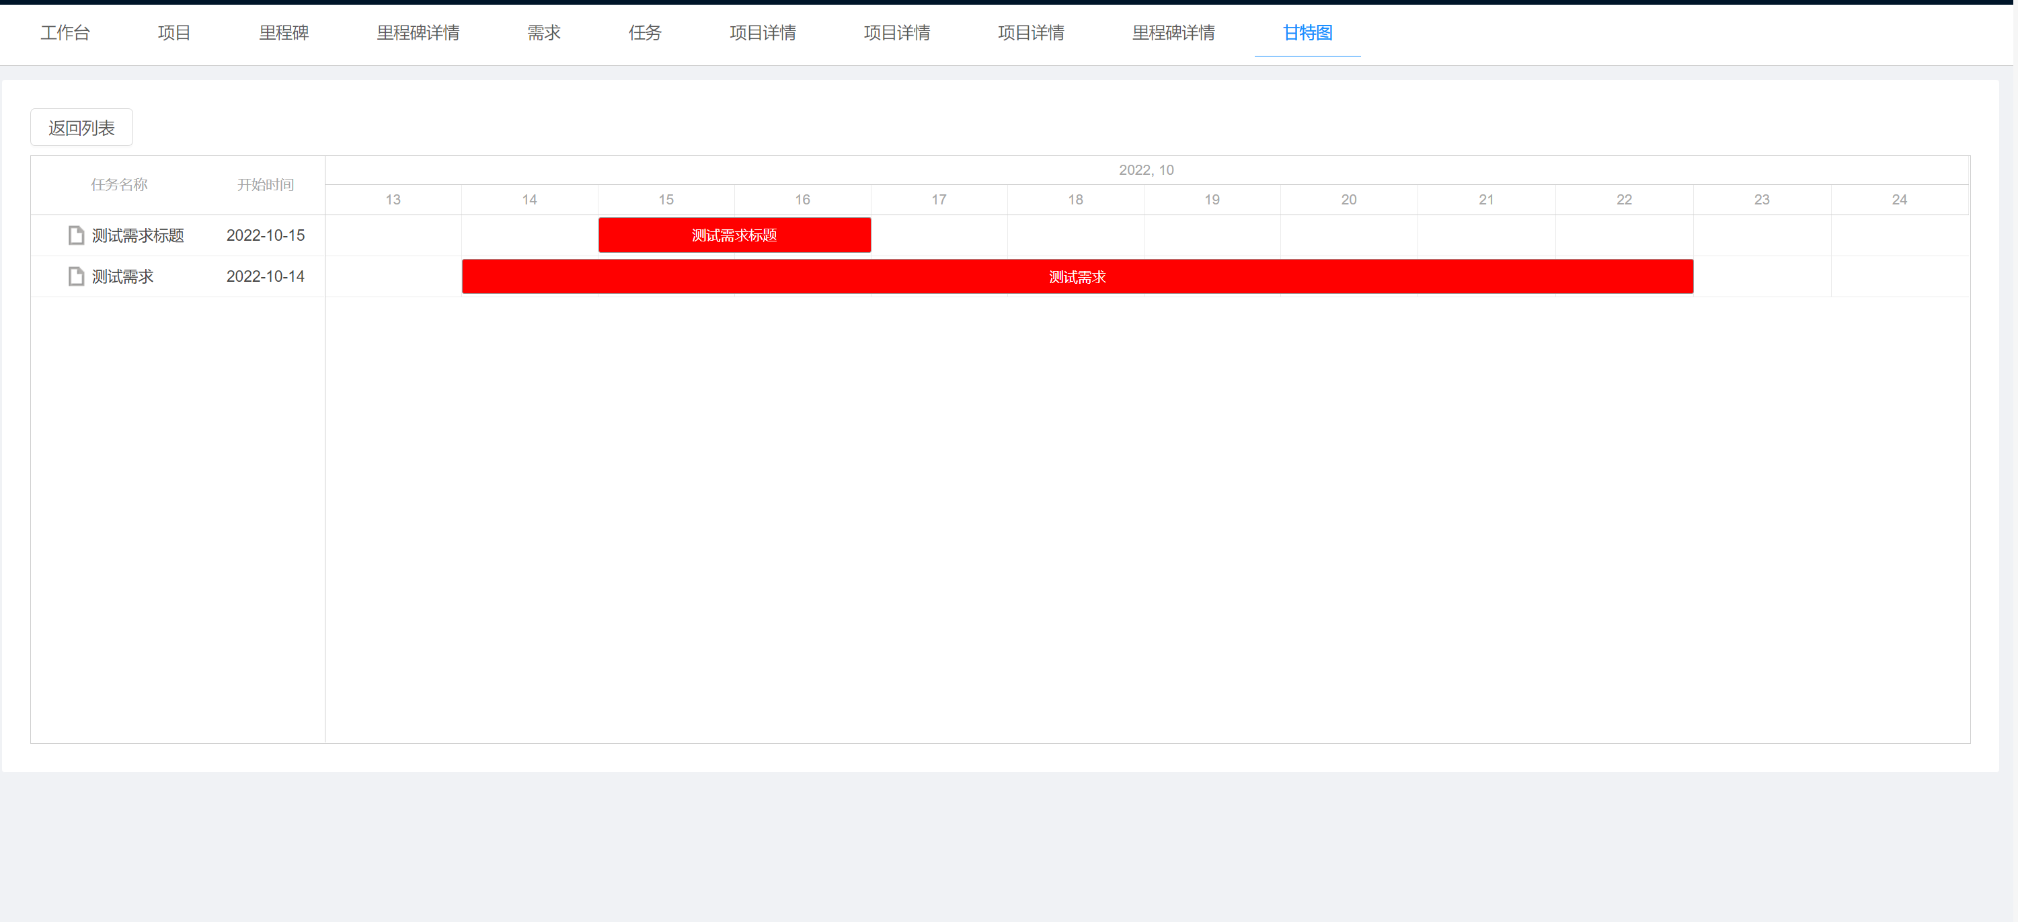Click day 13 in timeline scale
The image size is (2018, 922).
[393, 200]
